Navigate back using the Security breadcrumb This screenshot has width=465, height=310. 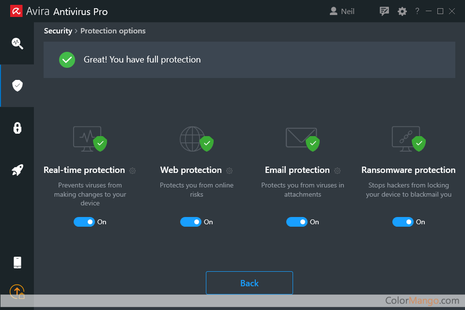(58, 31)
